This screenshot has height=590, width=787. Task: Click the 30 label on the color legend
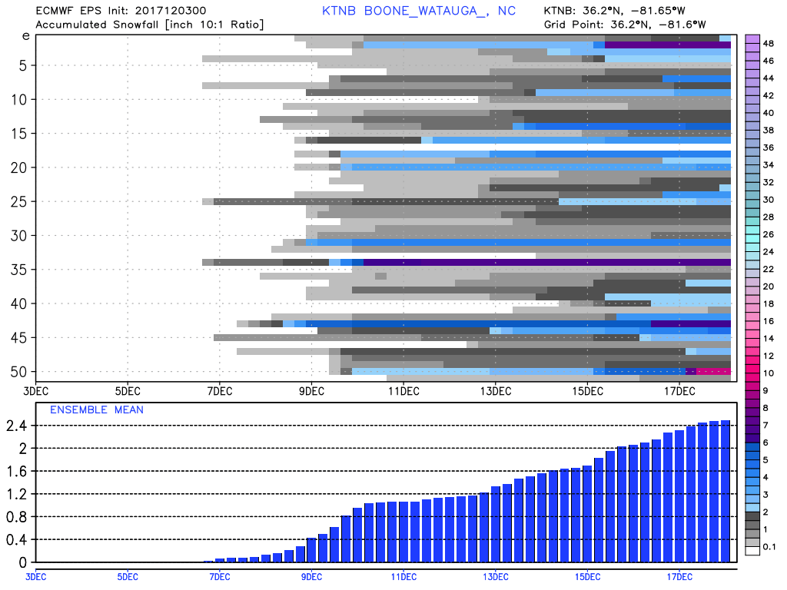(768, 199)
